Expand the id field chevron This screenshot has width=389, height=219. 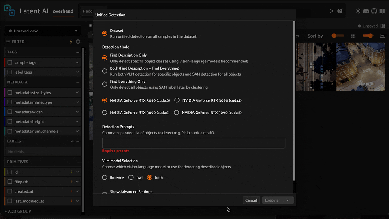(x=77, y=172)
